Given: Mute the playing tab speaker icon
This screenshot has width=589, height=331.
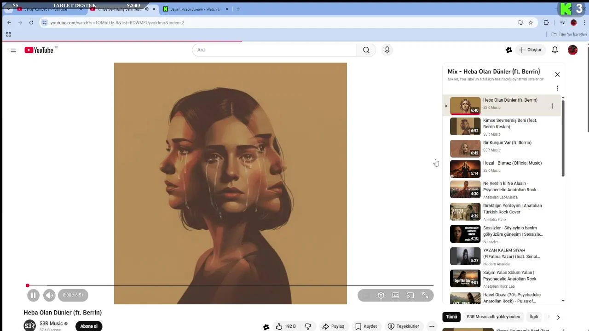Looking at the screenshot, I should [146, 9].
